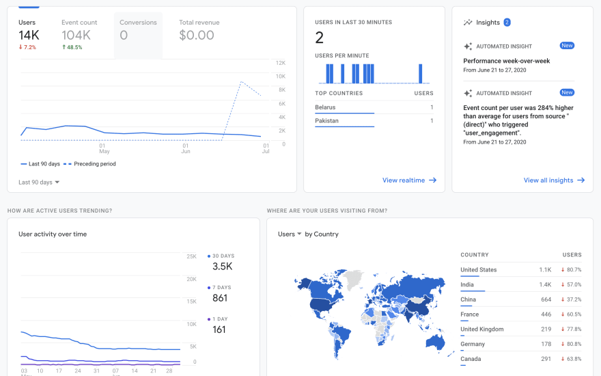
Task: Click the Insights count badge showing 2
Action: [x=507, y=23]
